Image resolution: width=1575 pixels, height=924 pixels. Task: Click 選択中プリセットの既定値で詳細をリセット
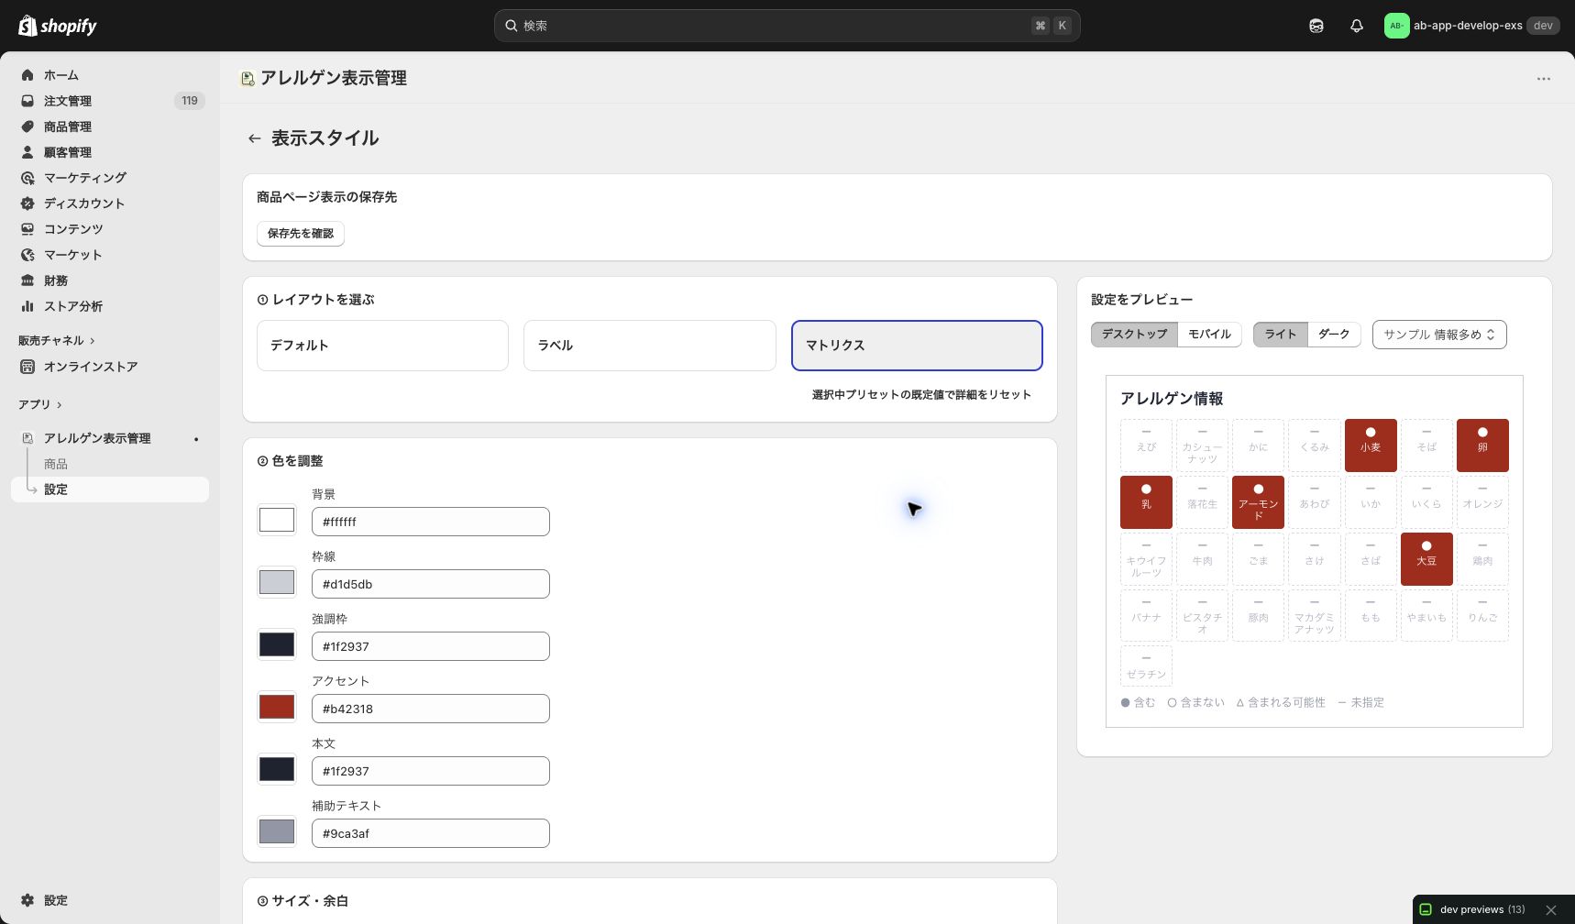point(921,395)
